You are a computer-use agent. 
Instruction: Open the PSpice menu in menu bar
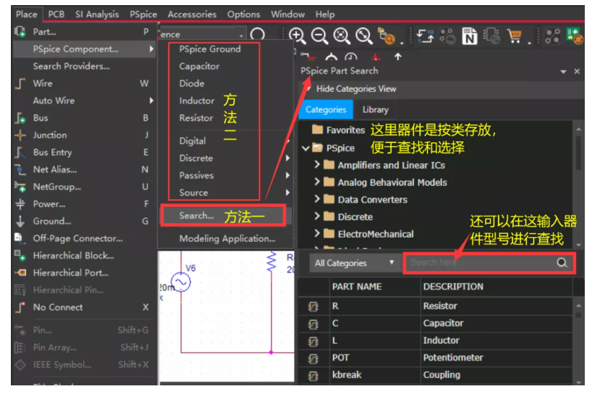coord(143,14)
